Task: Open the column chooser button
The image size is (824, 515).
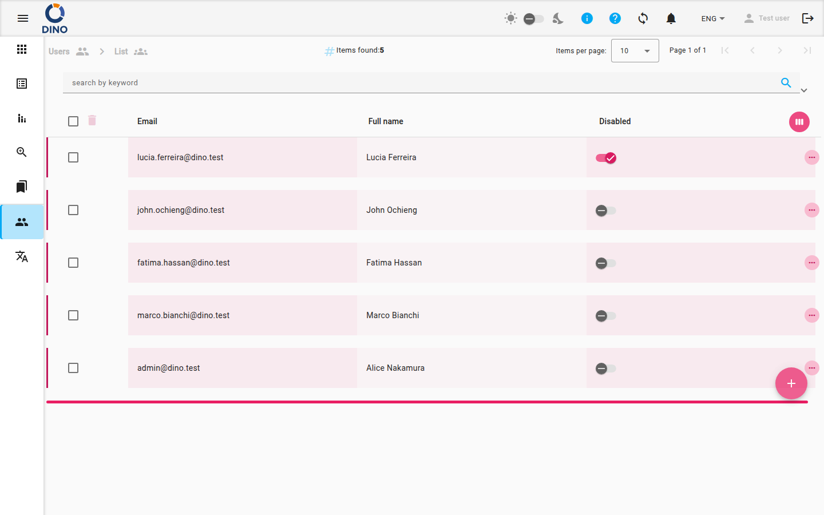Action: [799, 121]
